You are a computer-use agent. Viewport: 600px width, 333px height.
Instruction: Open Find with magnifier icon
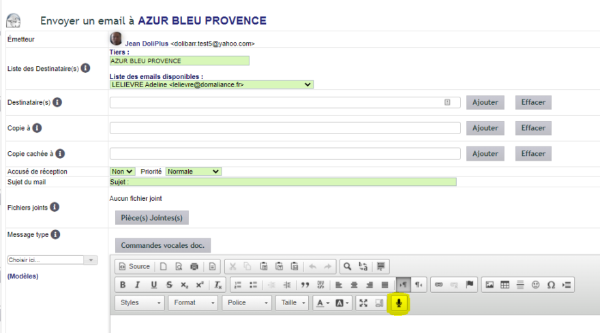(348, 266)
